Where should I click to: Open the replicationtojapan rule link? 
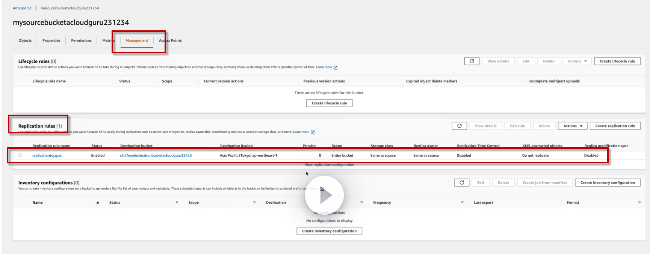click(x=47, y=155)
